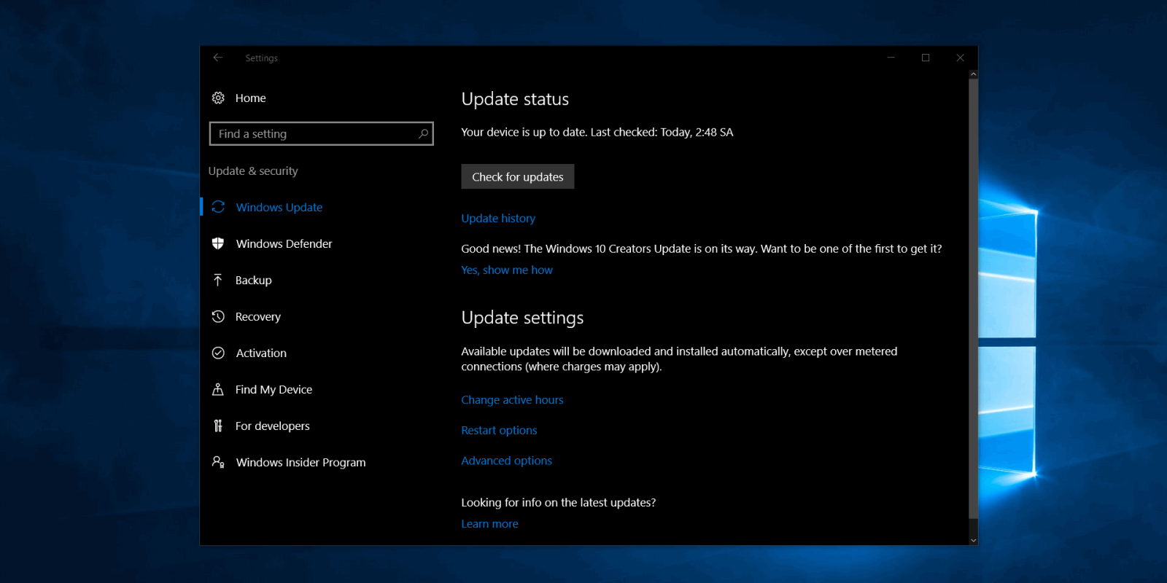Click the Check for updates button

[x=518, y=176]
